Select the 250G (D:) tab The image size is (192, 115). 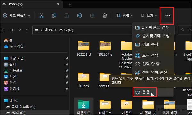[x=32, y=4]
